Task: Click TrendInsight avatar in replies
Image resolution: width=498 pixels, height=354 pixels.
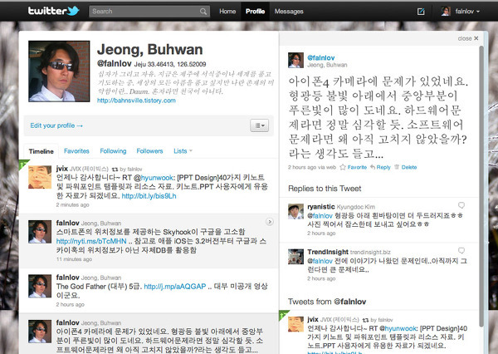Action: [x=295, y=257]
